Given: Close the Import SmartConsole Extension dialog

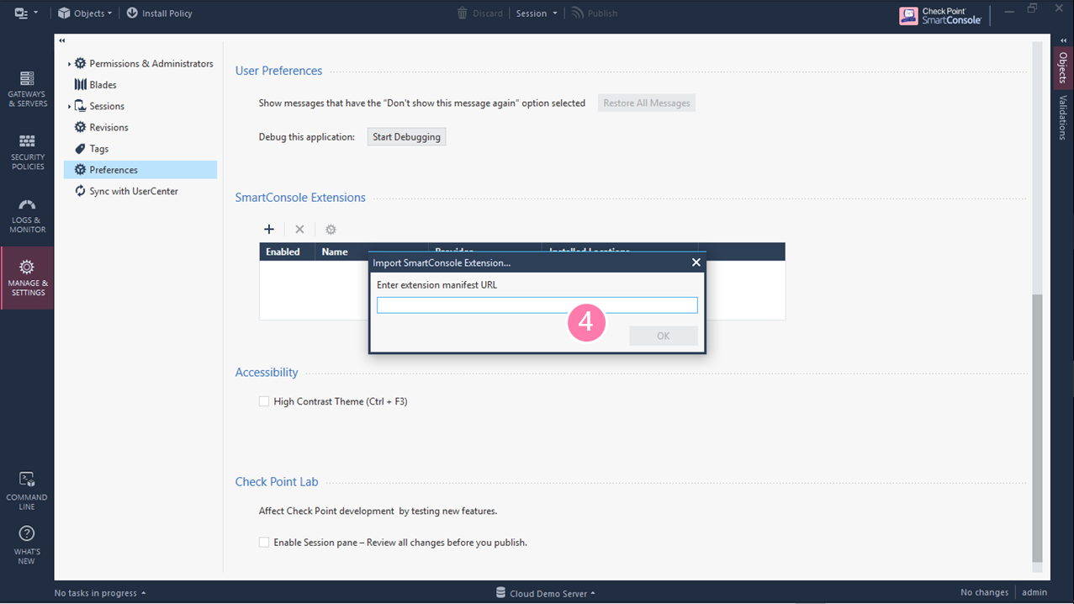Looking at the screenshot, I should [x=696, y=262].
